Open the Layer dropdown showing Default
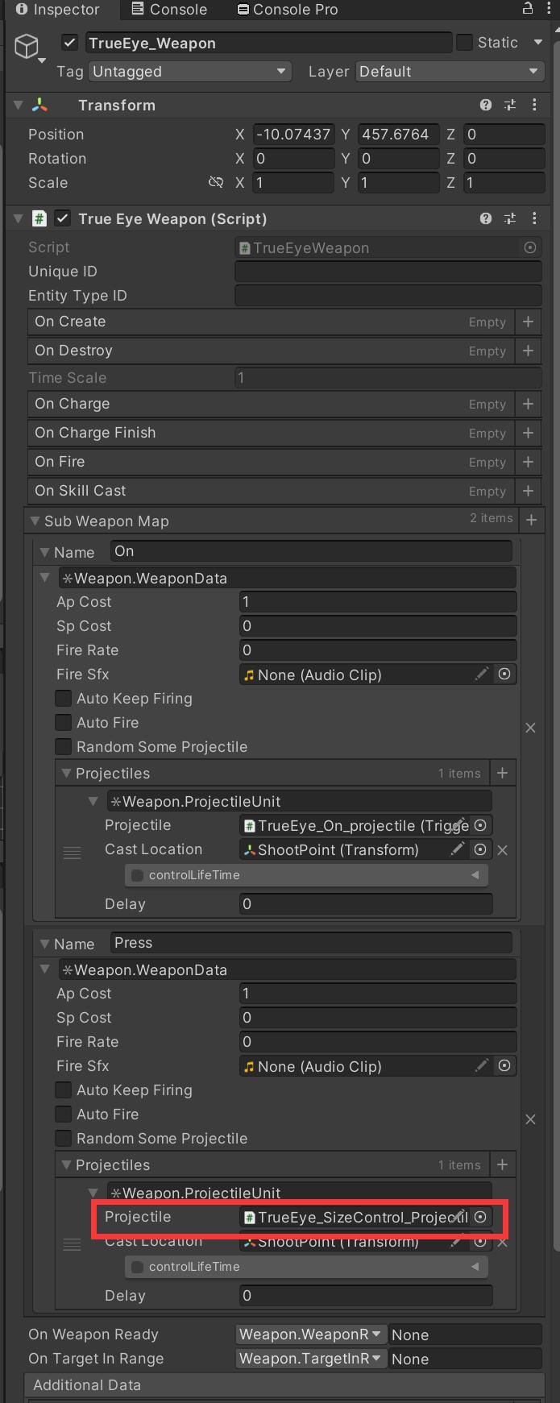Screen dimensions: 560x1403 point(449,71)
